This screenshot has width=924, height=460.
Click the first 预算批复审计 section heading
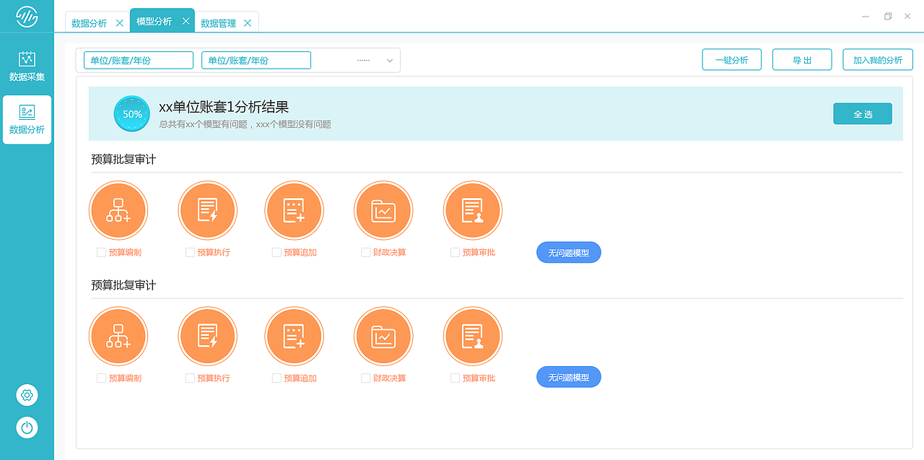pos(123,159)
